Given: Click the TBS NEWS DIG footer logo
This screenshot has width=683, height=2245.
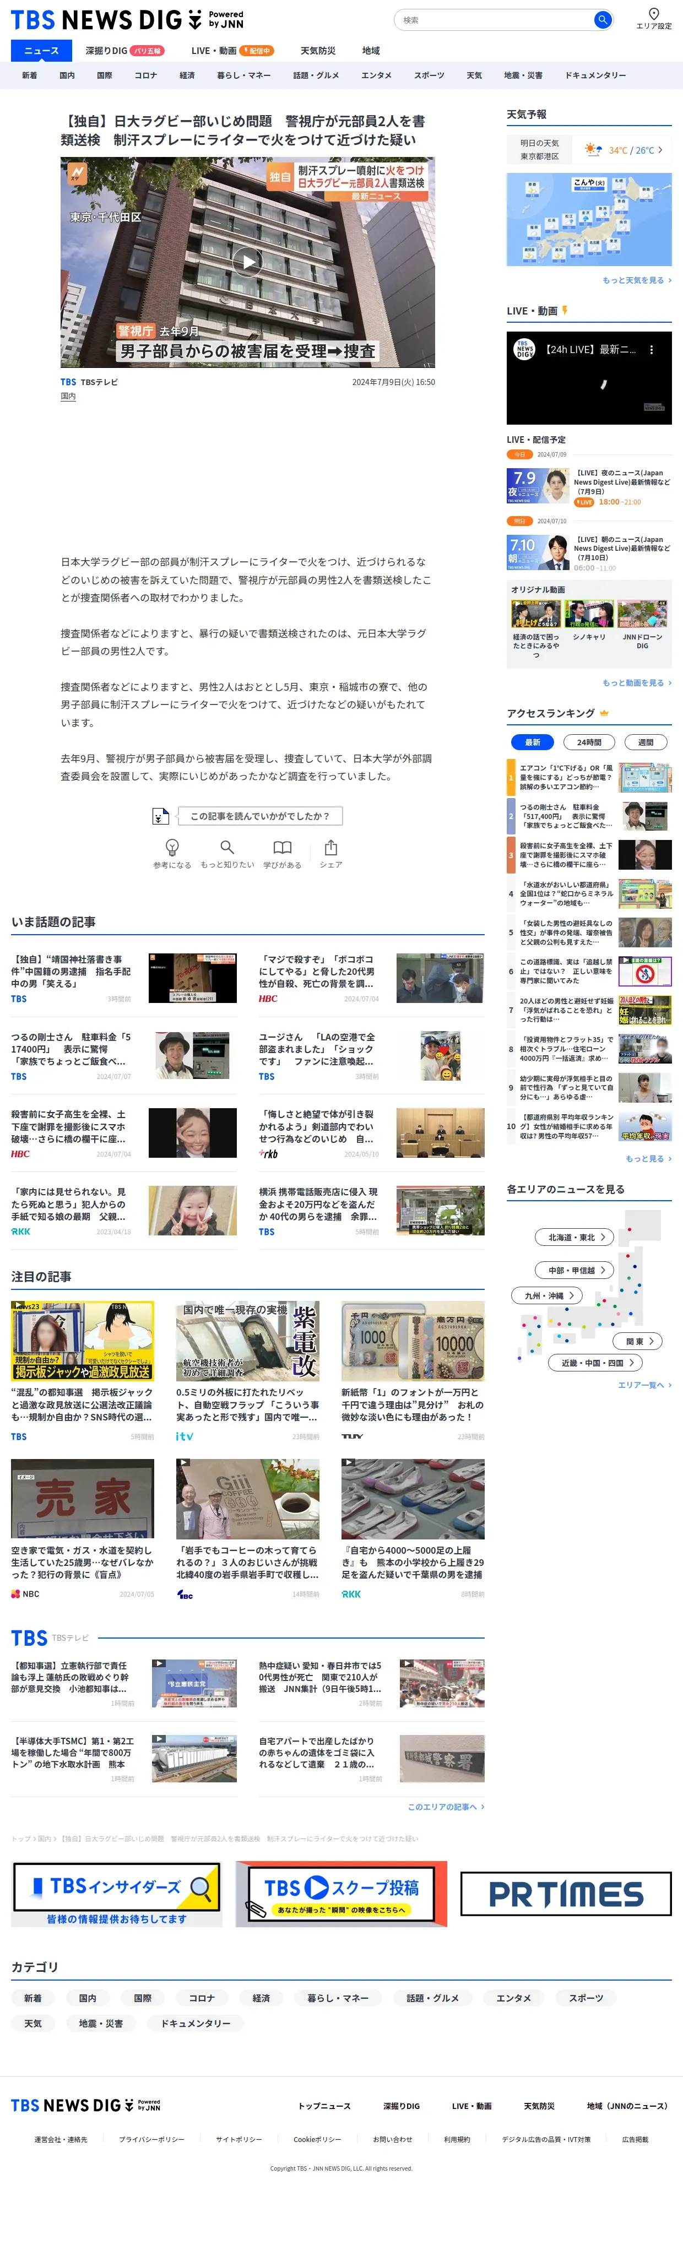Looking at the screenshot, I should click(85, 2105).
